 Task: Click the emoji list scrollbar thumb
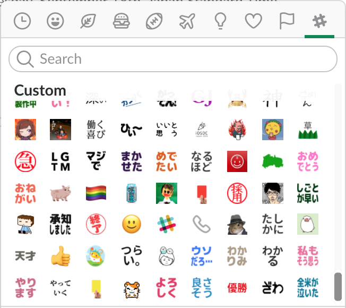338,286
